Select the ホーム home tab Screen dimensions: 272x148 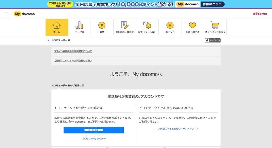(57, 27)
